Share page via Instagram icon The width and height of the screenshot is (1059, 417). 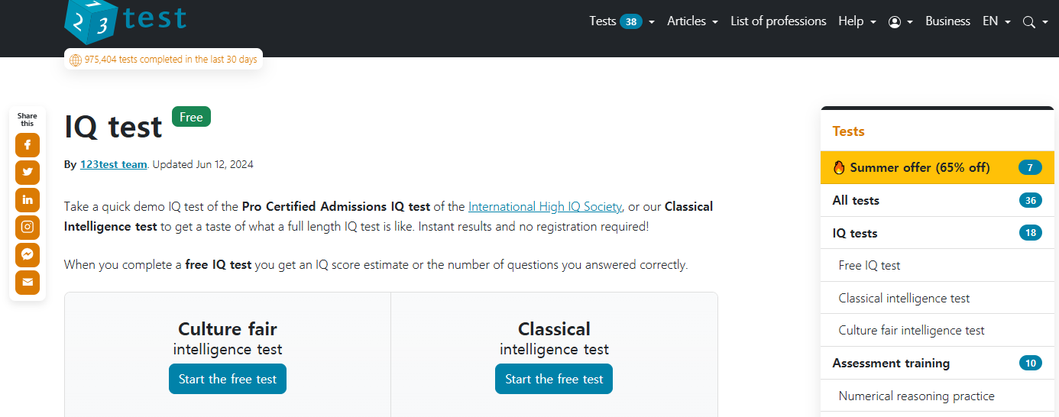pyautogui.click(x=28, y=228)
